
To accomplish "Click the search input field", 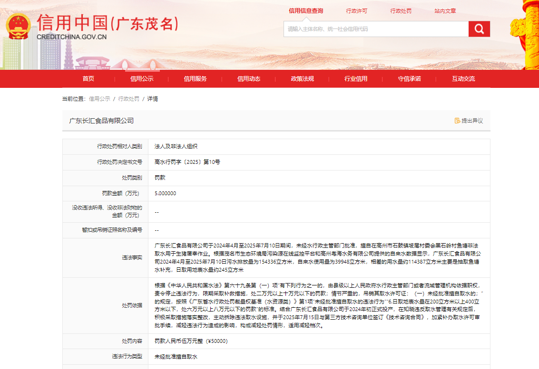I will click(376, 29).
